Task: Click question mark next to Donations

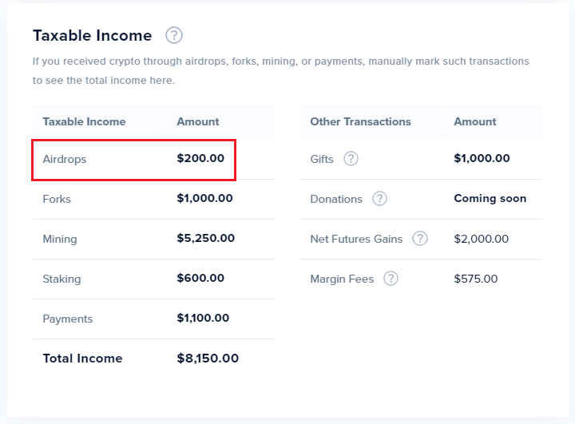Action: [x=379, y=199]
